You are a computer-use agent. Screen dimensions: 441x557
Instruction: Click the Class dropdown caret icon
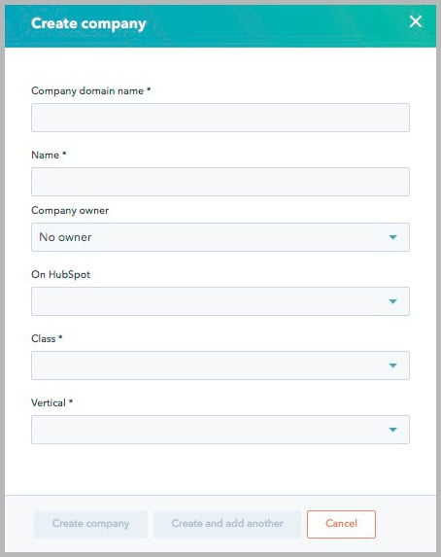(392, 366)
